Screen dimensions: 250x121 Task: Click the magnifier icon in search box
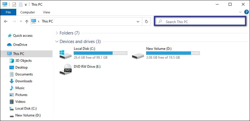tap(160, 21)
